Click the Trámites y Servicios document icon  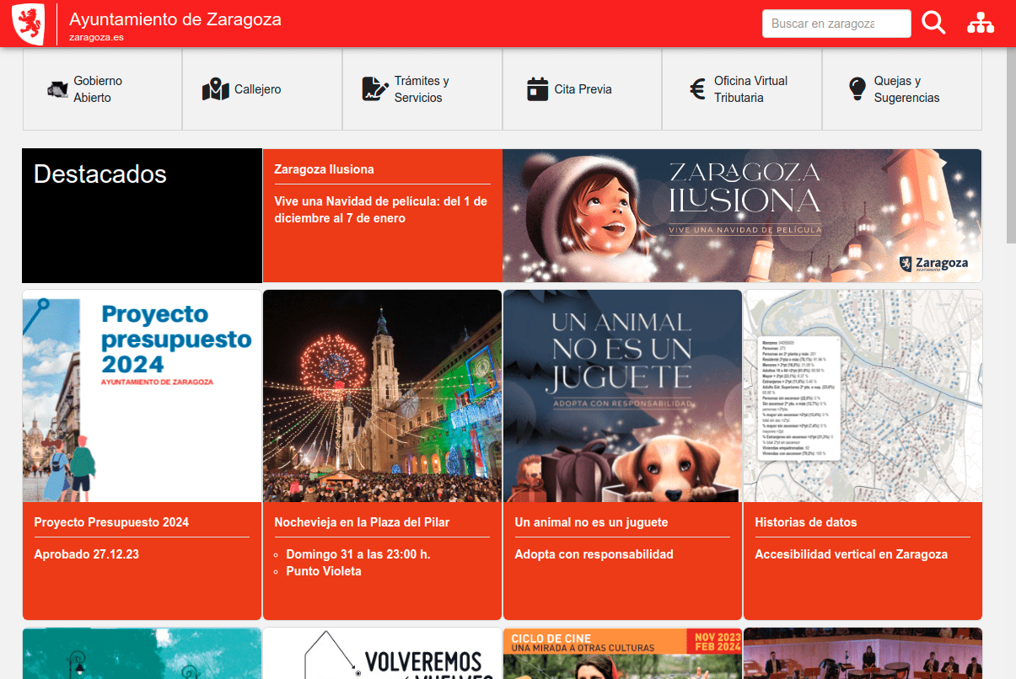point(375,89)
